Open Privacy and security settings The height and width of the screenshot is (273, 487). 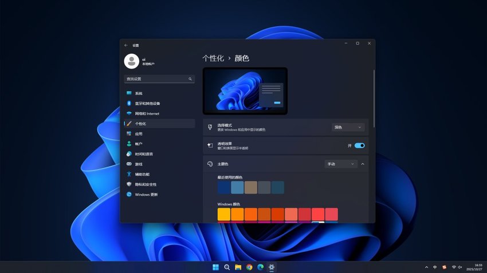point(146,184)
